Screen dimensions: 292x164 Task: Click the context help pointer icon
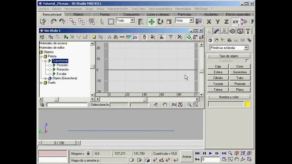point(43,21)
